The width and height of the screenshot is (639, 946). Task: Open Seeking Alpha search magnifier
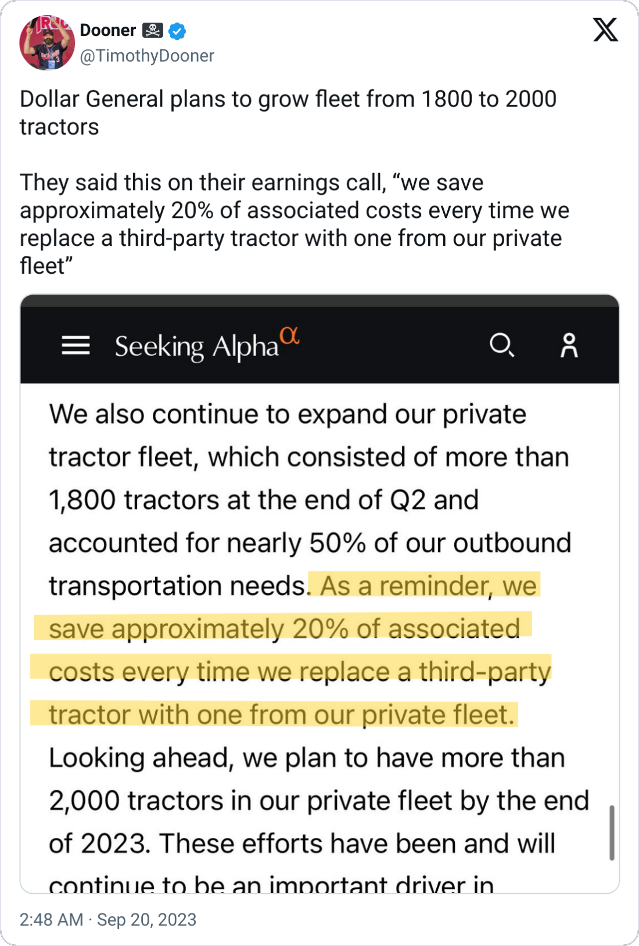[502, 345]
